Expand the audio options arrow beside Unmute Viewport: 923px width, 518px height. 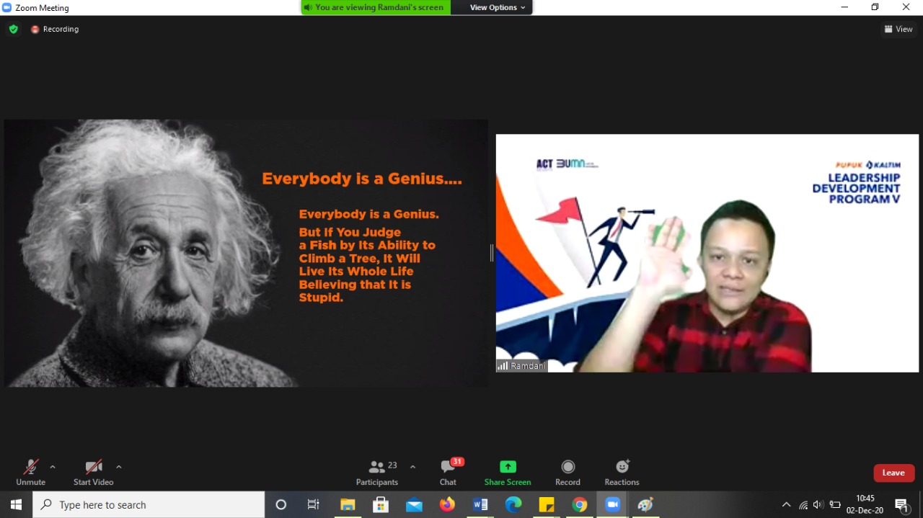click(53, 467)
